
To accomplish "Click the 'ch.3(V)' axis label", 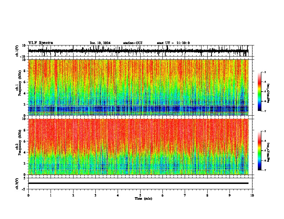I will (17, 184).
